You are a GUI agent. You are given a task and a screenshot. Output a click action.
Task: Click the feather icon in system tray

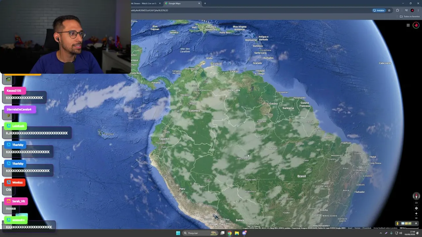point(386,233)
